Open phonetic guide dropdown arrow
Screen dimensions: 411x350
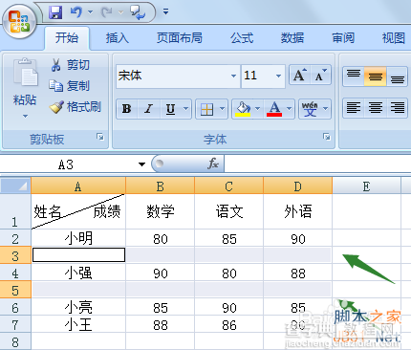[325, 109]
